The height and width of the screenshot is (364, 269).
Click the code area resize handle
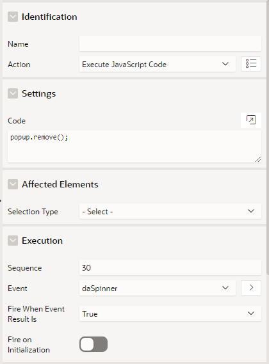[x=258, y=159]
